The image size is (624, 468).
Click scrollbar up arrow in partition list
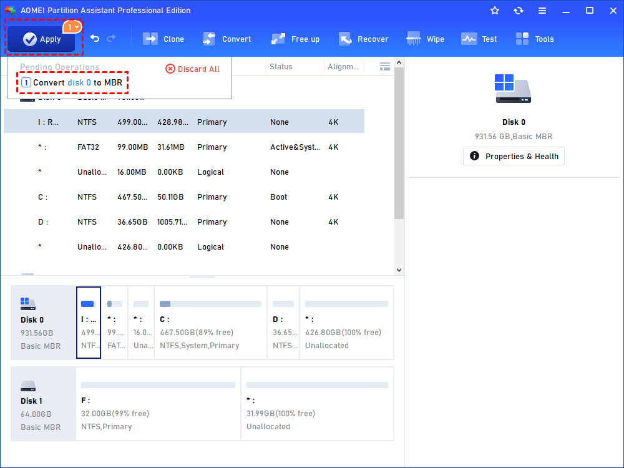[399, 62]
